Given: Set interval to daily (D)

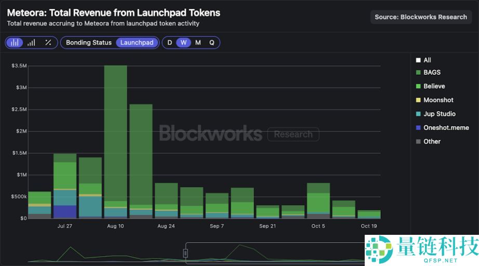Looking at the screenshot, I should [x=169, y=43].
